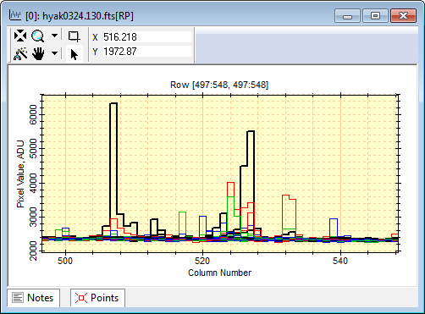Toggle the arrow pointer mode
This screenshot has height=314, width=425.
[75, 54]
